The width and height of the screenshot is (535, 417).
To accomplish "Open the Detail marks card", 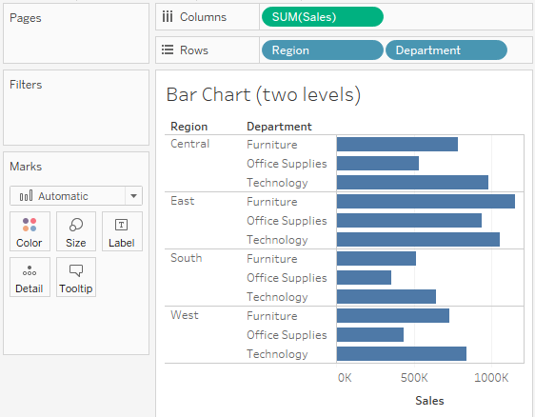I will [30, 277].
